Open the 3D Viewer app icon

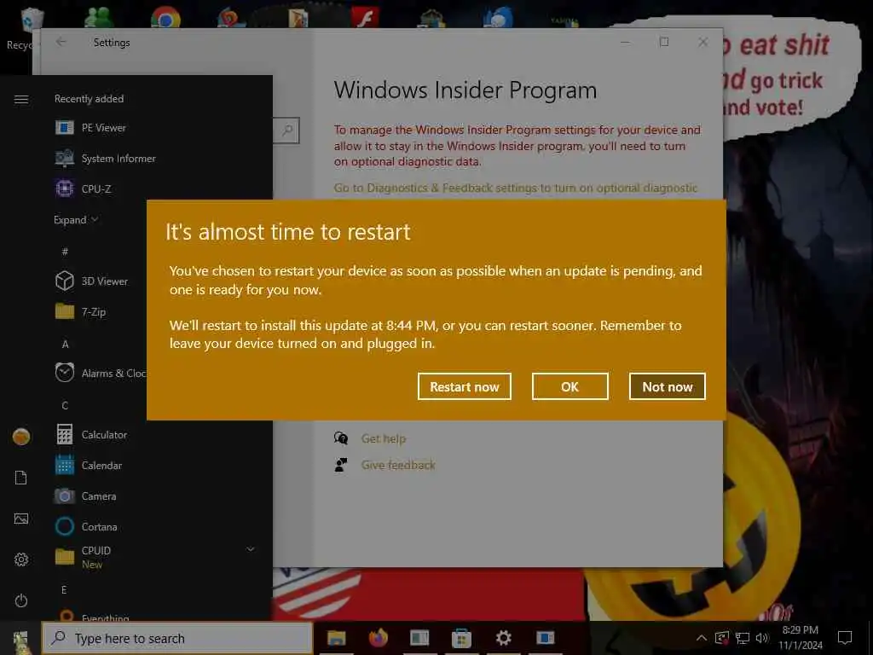click(x=65, y=281)
